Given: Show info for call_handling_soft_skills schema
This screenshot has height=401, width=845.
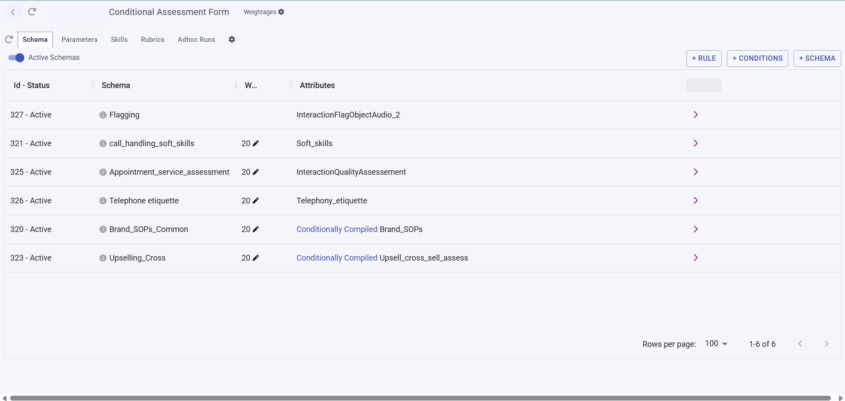Looking at the screenshot, I should 103,143.
